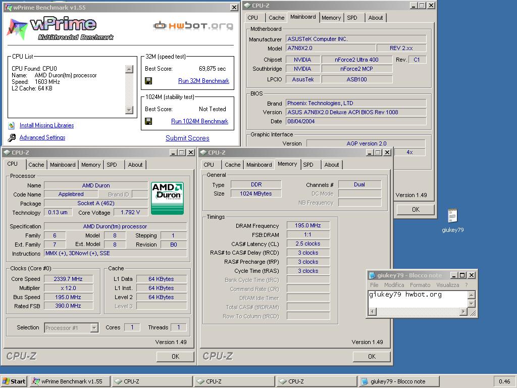Click the Start button on the taskbar
517x388 pixels.
14,381
